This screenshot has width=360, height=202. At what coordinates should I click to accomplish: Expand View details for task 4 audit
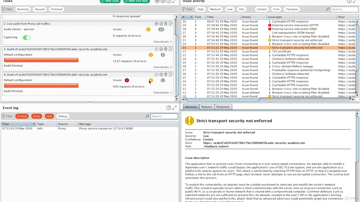(163, 93)
